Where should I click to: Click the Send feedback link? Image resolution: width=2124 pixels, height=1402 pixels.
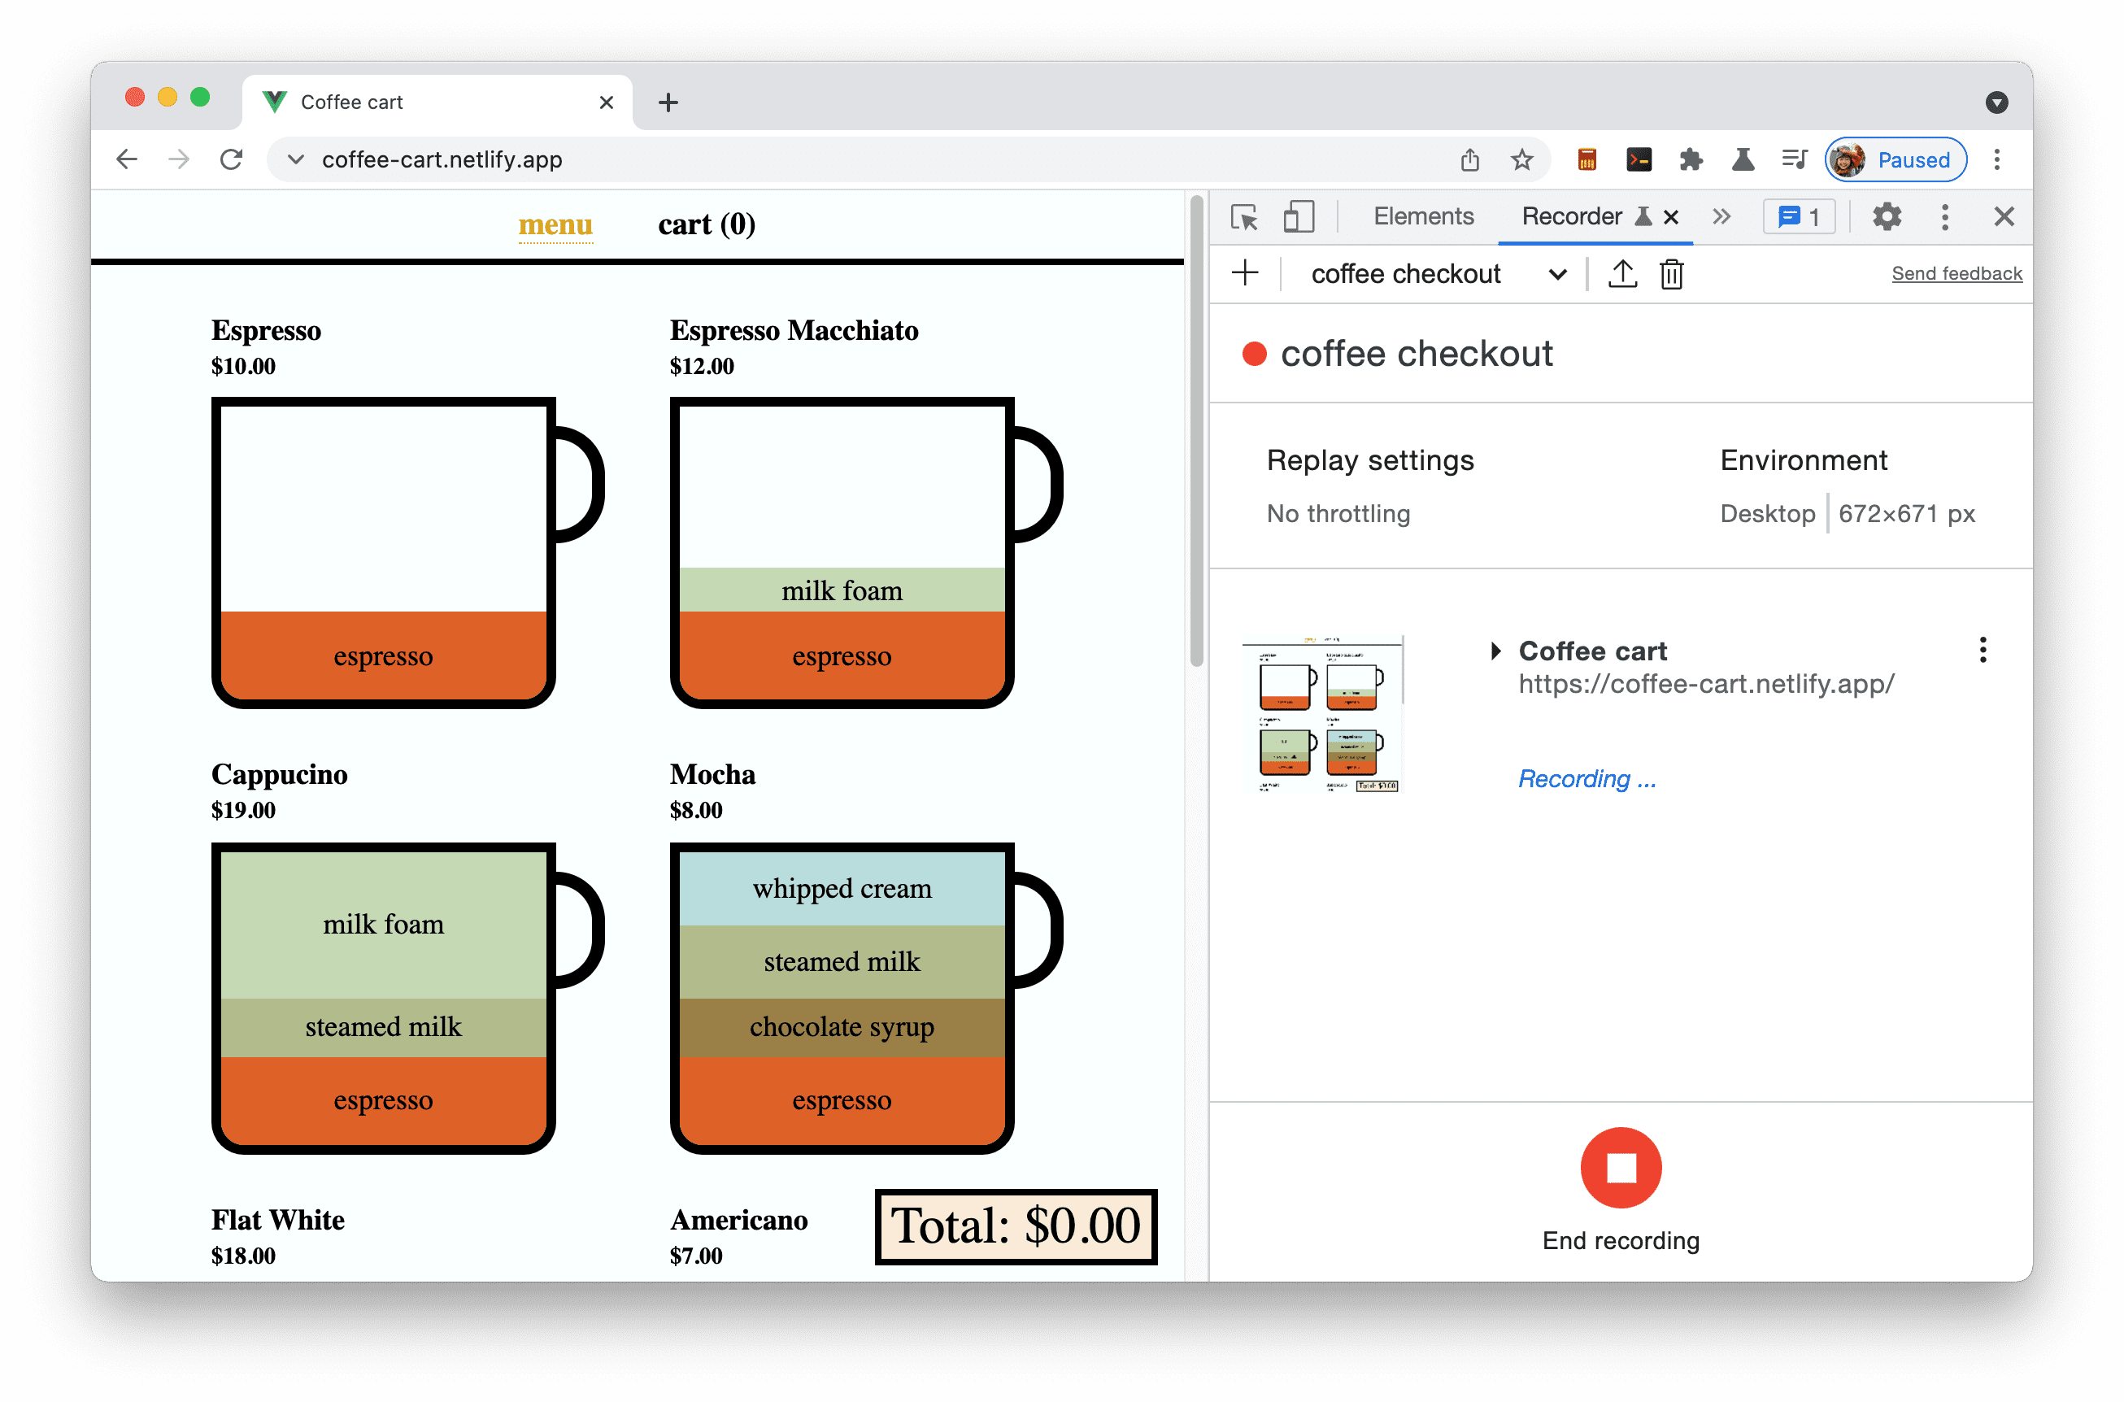(1955, 272)
